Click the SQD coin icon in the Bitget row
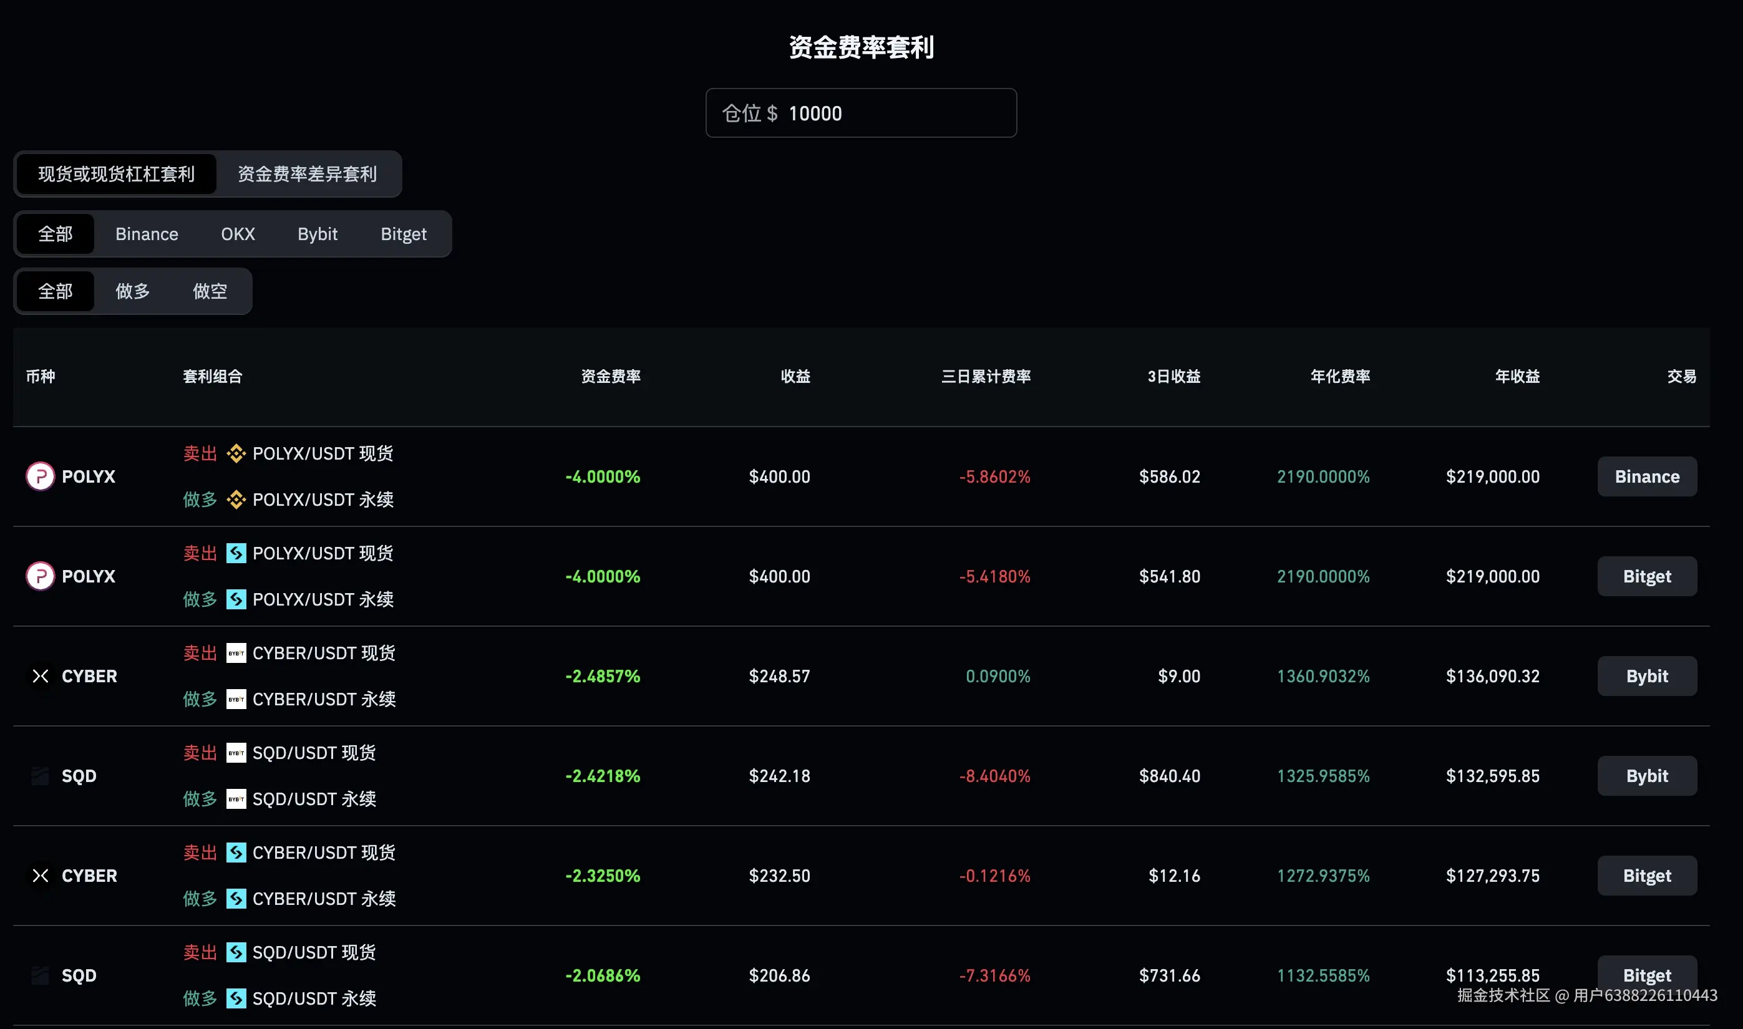The image size is (1743, 1029). (40, 975)
